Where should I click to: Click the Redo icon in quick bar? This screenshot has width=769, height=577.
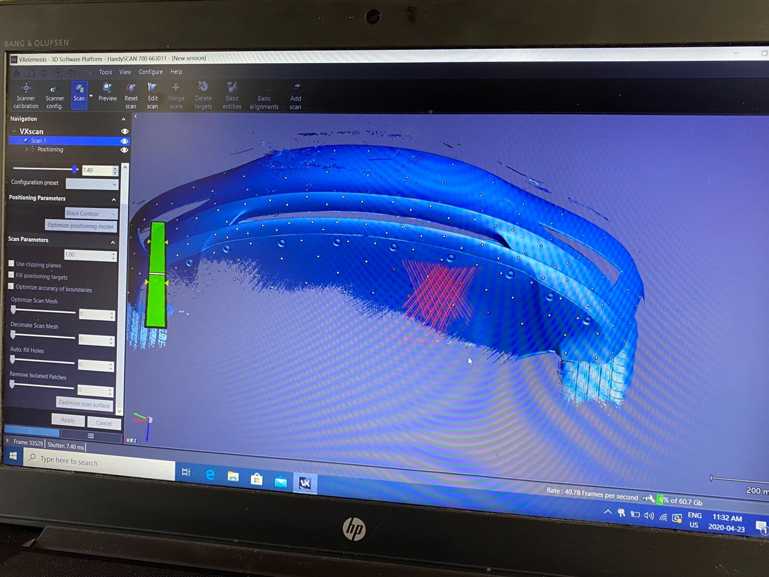pos(71,73)
